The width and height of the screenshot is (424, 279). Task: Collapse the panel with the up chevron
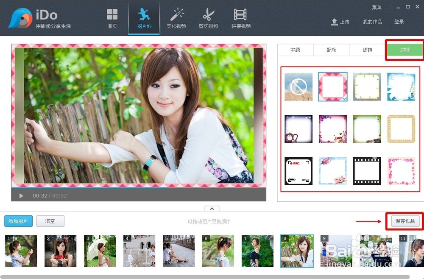tap(212, 209)
